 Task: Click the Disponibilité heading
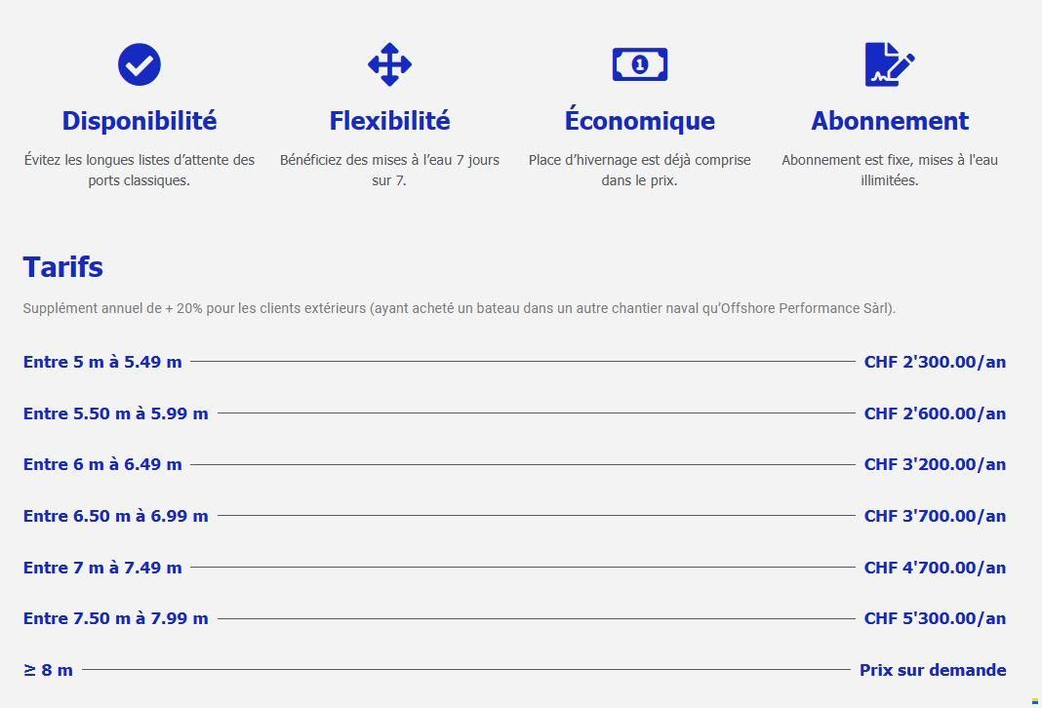click(x=140, y=121)
